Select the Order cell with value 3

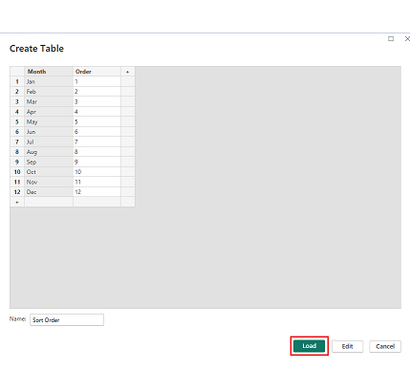tap(97, 101)
